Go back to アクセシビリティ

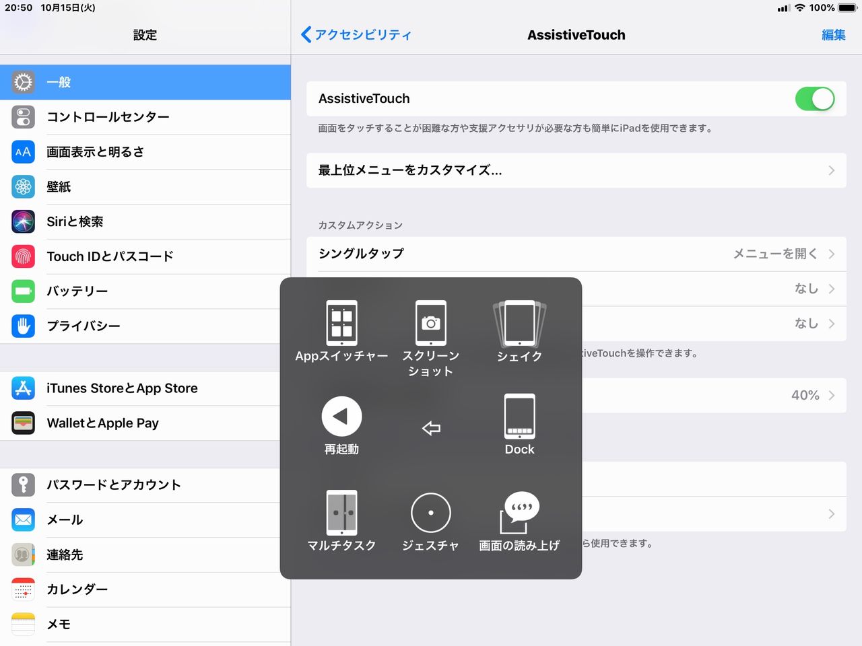click(x=356, y=35)
